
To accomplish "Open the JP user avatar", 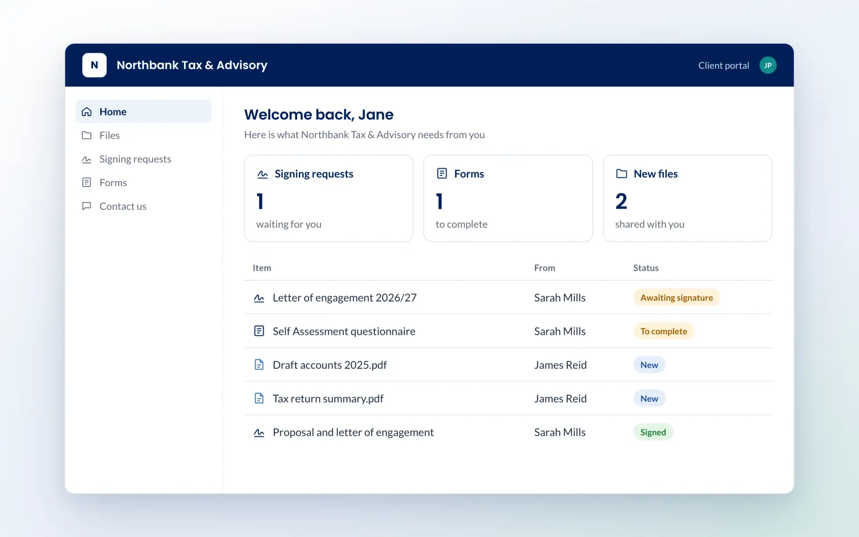I will (x=768, y=65).
